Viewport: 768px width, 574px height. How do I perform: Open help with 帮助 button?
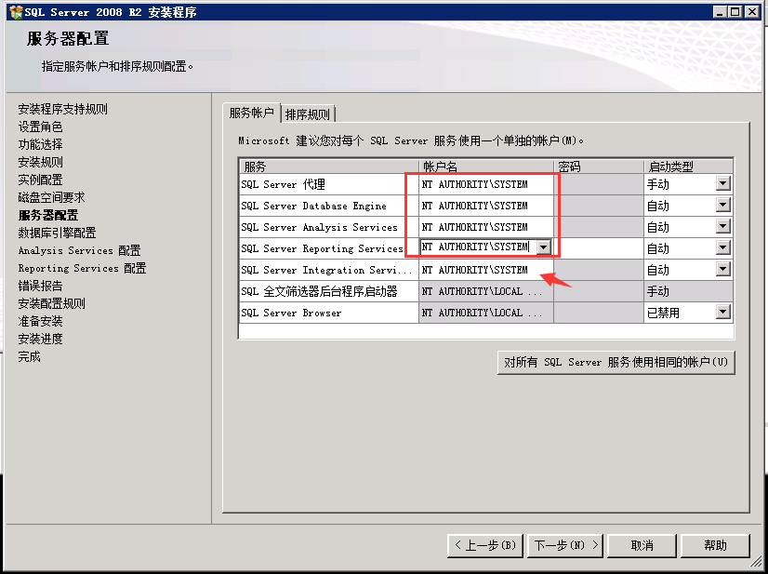point(715,545)
